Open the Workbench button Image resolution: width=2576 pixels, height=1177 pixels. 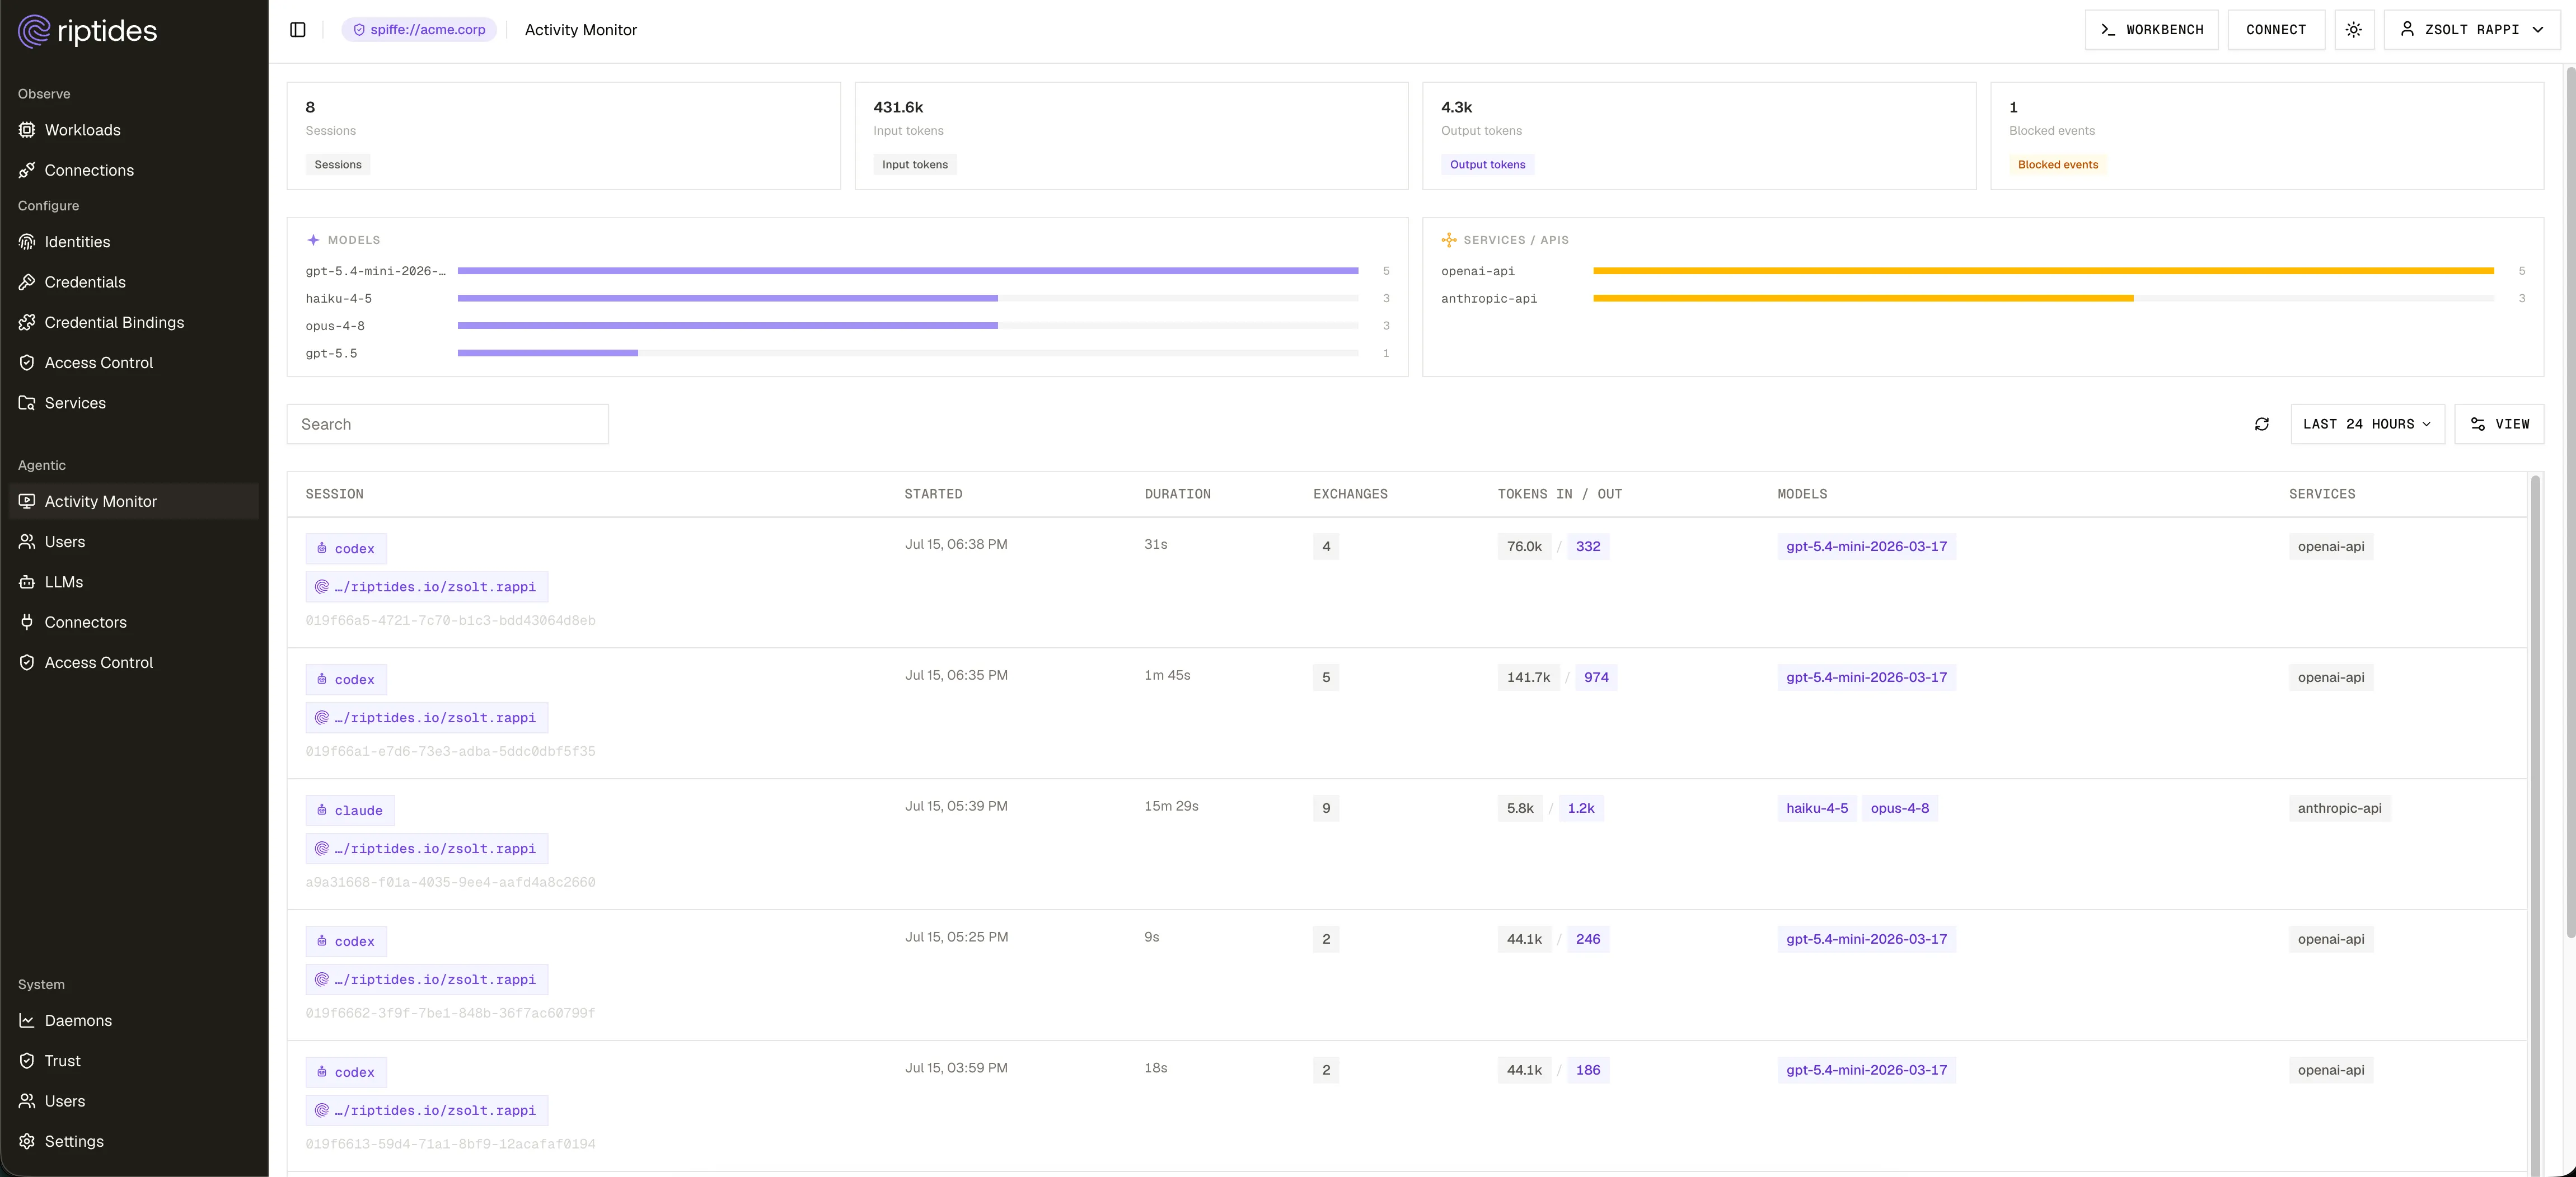[x=2151, y=30]
